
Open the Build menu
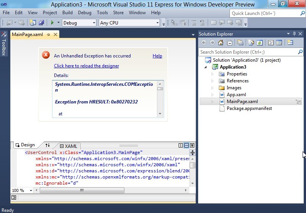(67, 13)
